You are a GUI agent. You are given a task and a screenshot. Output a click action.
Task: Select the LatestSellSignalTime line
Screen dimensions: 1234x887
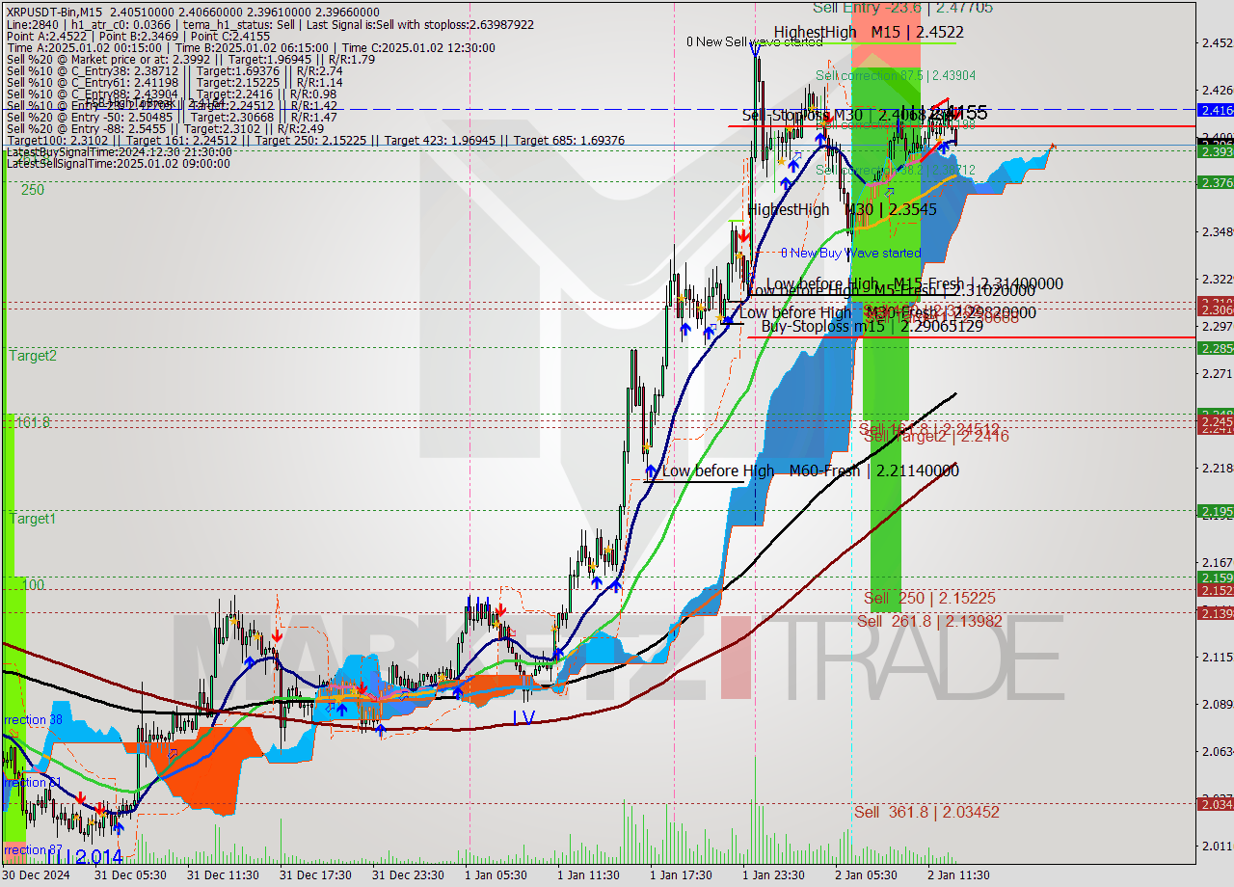coord(119,163)
